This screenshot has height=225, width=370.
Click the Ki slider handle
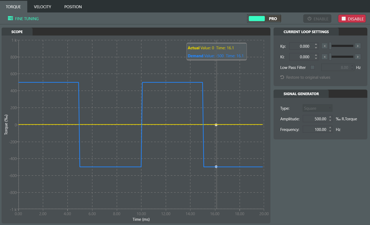tap(330, 57)
